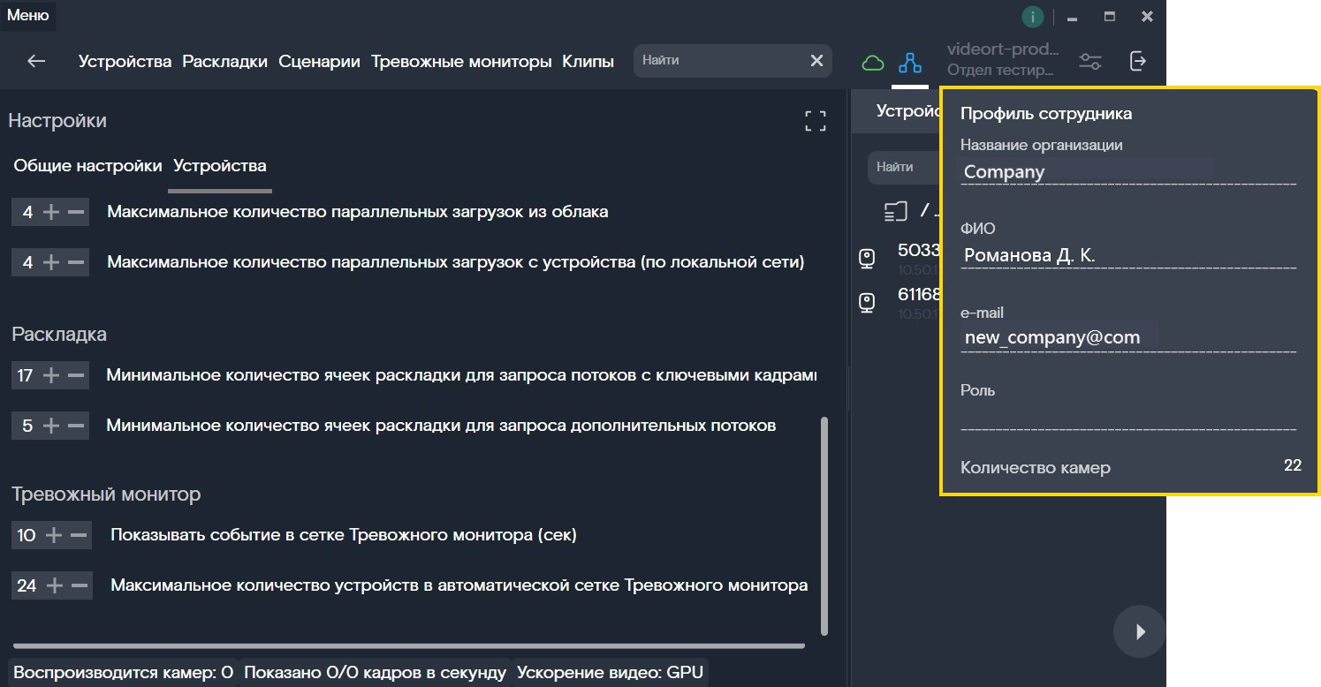
Task: Open the Меню button
Action: click(28, 15)
